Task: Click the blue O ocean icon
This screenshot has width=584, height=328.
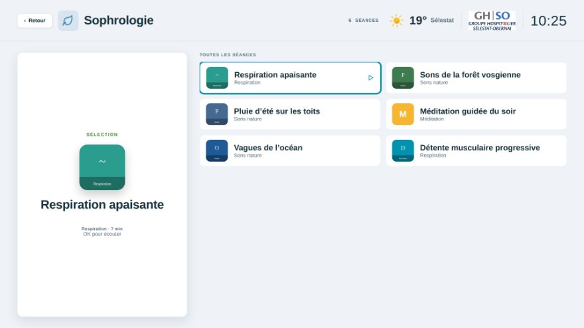Action: (217, 150)
